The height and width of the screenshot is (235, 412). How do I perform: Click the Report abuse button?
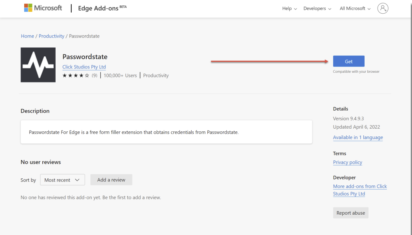[350, 213]
